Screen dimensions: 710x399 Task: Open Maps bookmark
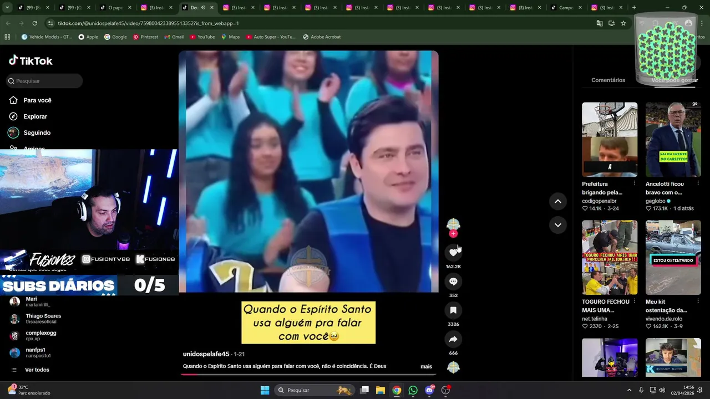pyautogui.click(x=230, y=37)
